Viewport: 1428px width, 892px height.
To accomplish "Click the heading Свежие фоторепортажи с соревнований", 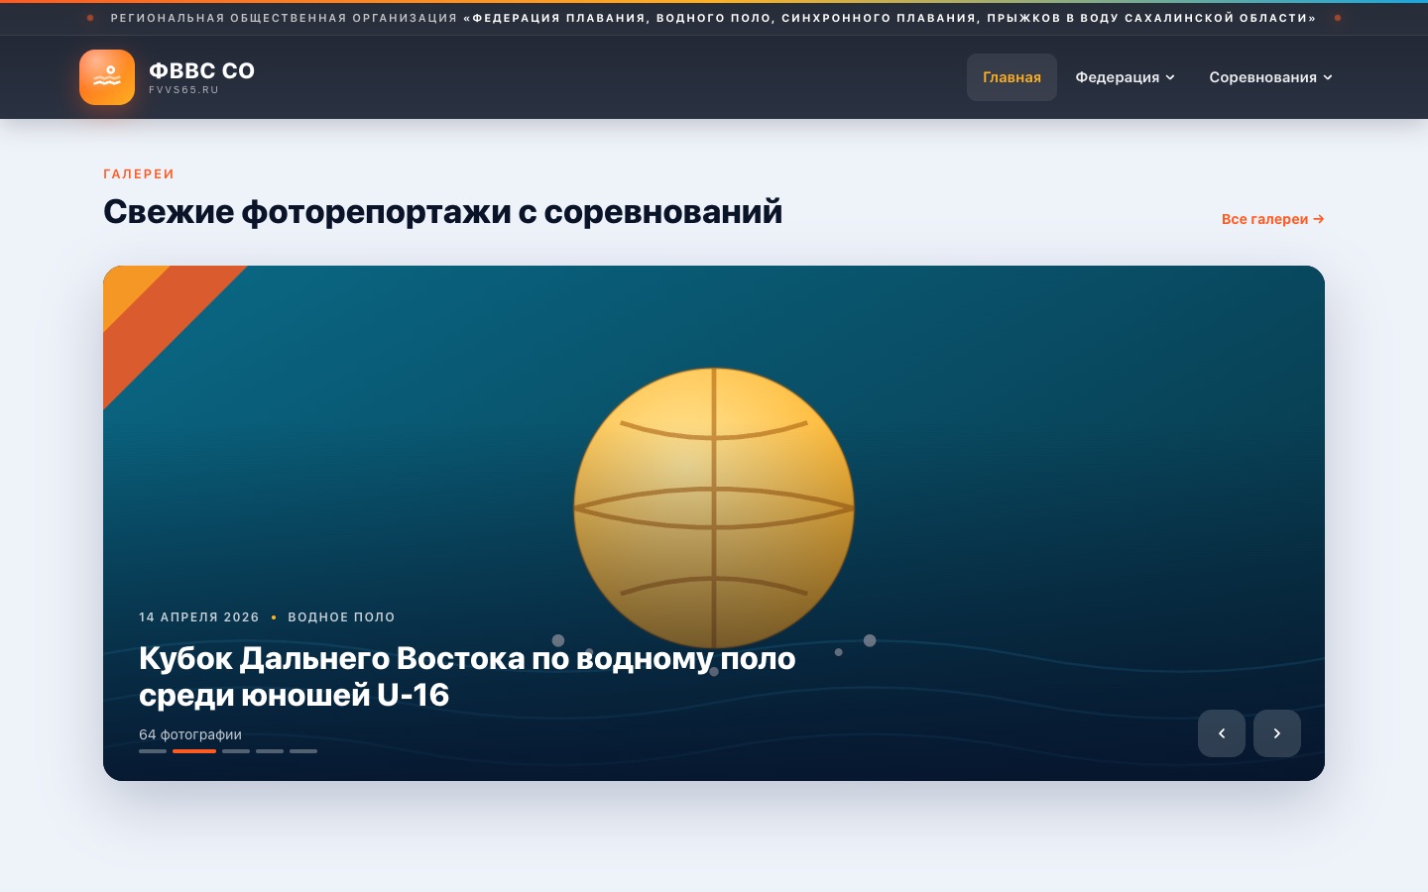I will pos(443,212).
